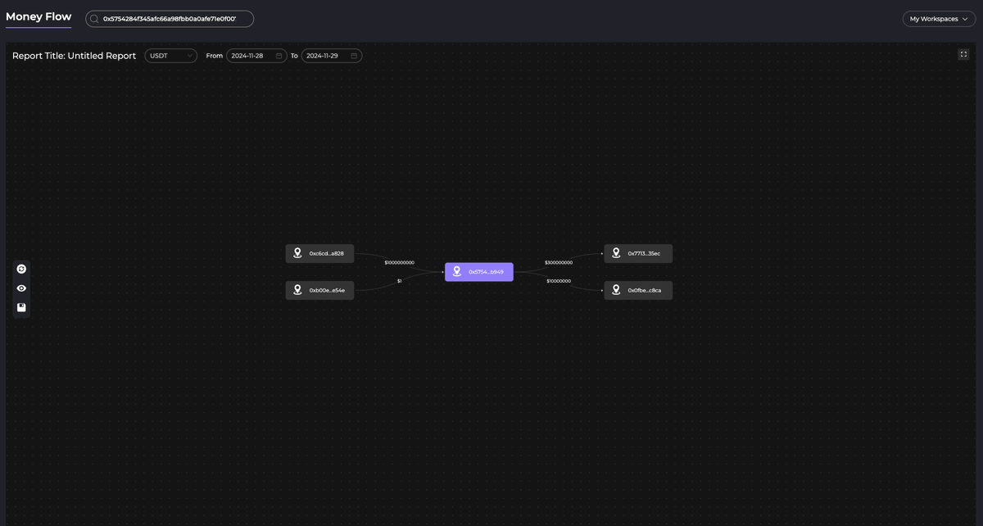Open the USDT token dropdown
Screen dimensions: 983x526
tap(170, 56)
